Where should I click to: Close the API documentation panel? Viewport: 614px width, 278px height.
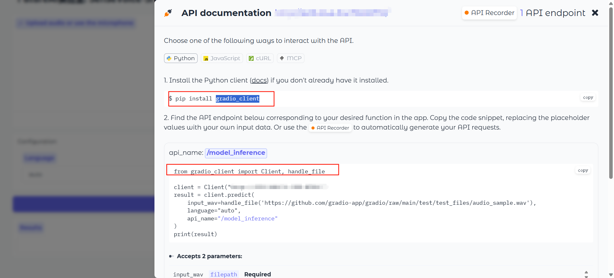[595, 13]
